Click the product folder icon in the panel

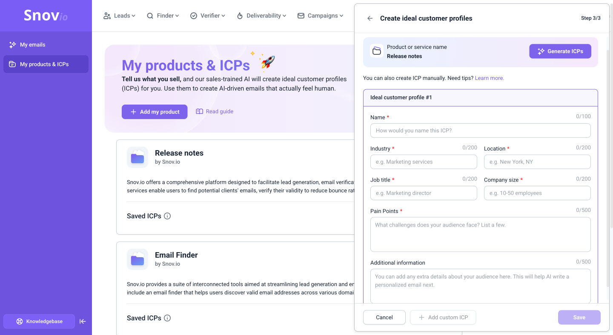[377, 51]
